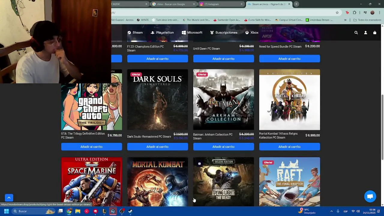Open the Todos los marcadores folder
The width and height of the screenshot is (384, 216).
coord(367,20)
